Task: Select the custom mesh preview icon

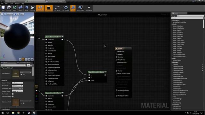Action: tap(32, 59)
